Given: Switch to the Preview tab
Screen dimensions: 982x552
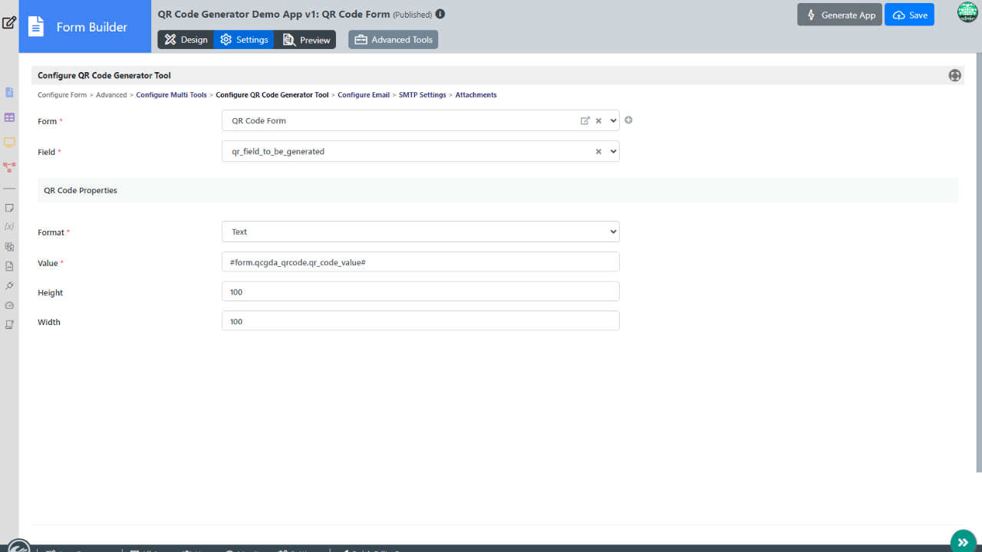Looking at the screenshot, I should pyautogui.click(x=306, y=40).
